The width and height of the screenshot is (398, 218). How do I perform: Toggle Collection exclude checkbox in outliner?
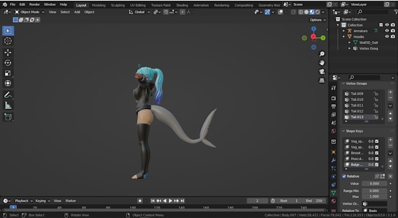(381, 25)
